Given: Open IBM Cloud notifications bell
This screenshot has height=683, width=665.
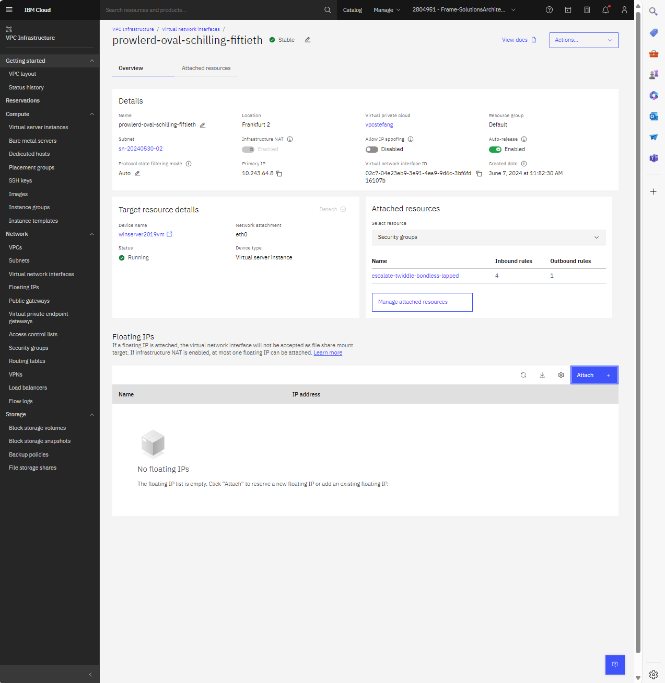Looking at the screenshot, I should (605, 9).
